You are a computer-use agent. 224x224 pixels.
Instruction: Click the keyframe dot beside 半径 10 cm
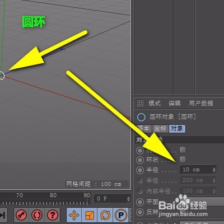point(140,170)
